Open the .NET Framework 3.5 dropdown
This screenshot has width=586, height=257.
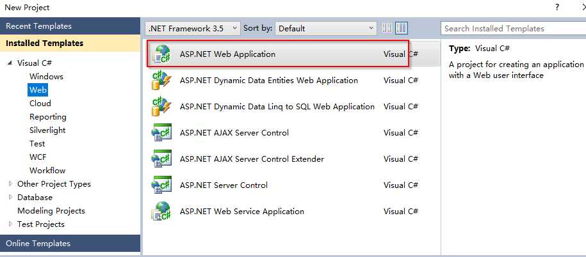tap(193, 28)
